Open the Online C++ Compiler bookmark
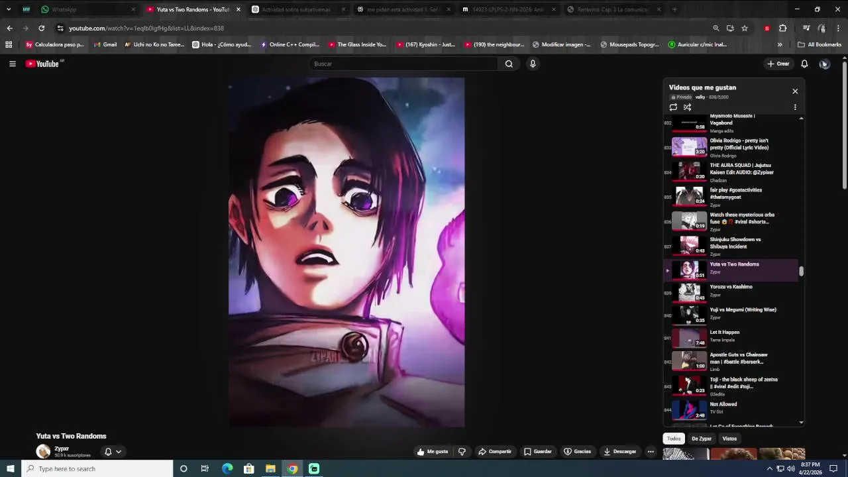 290,44
